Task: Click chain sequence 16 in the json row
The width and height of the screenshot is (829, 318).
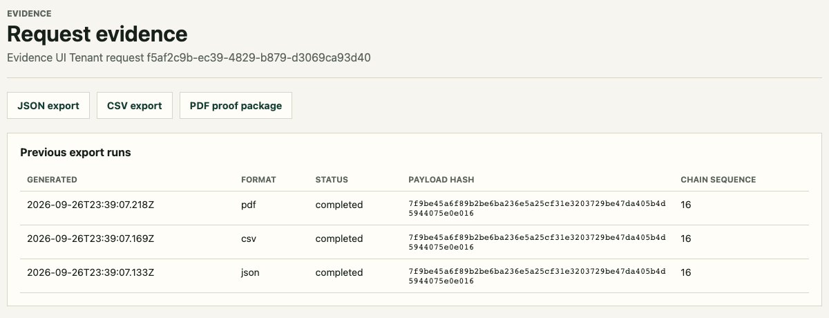Action: (686, 272)
